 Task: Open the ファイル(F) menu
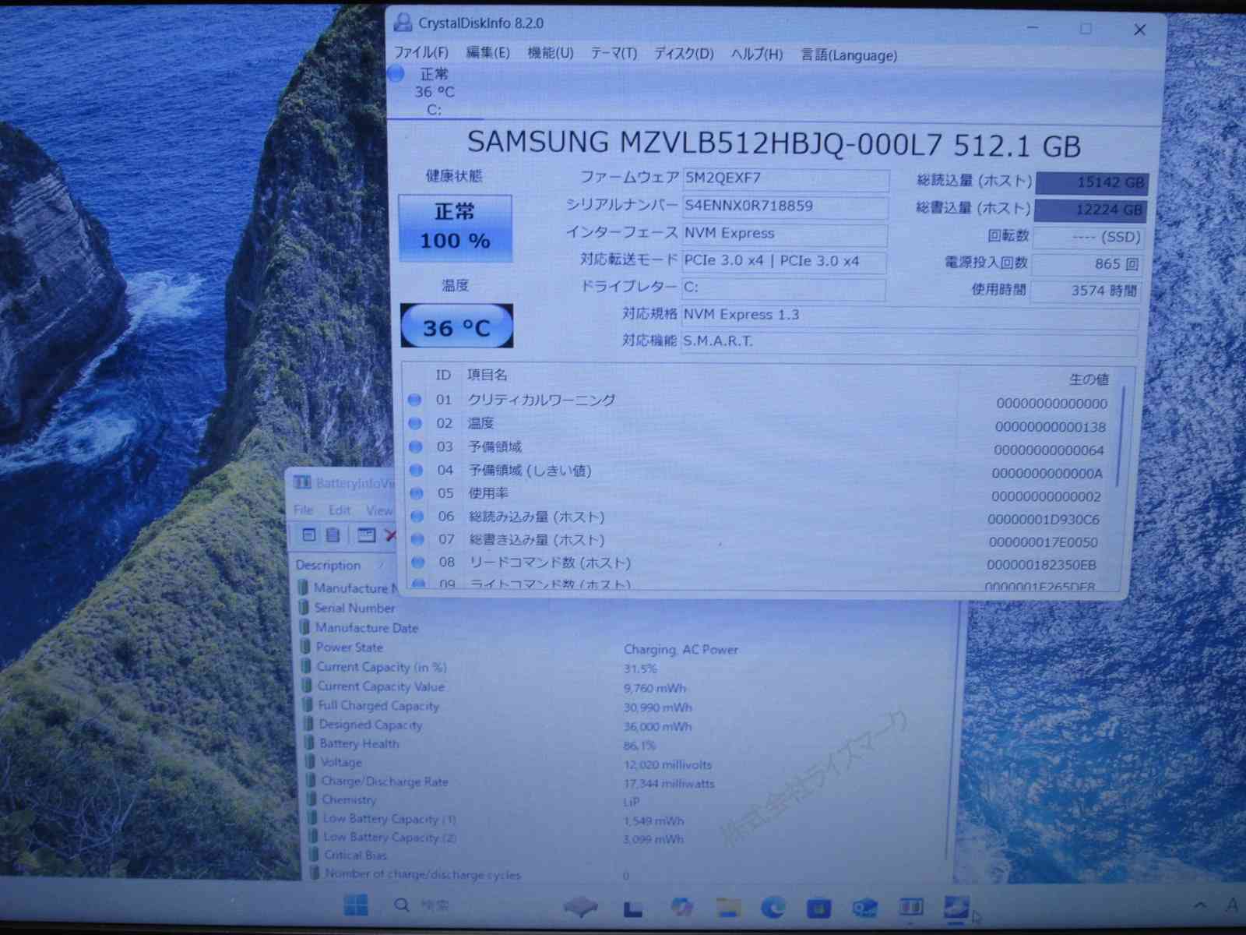point(421,53)
